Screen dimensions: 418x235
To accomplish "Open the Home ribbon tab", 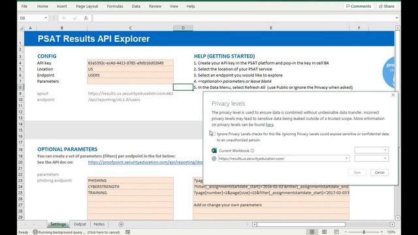I will click(x=42, y=6).
